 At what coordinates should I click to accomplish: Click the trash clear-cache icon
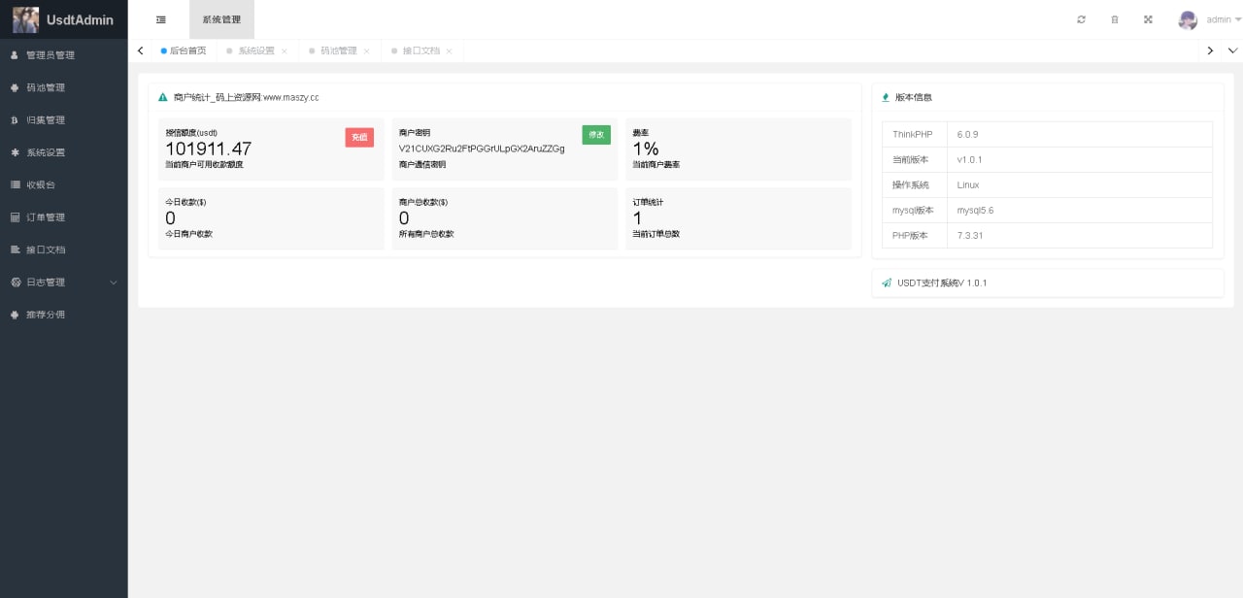(1115, 18)
